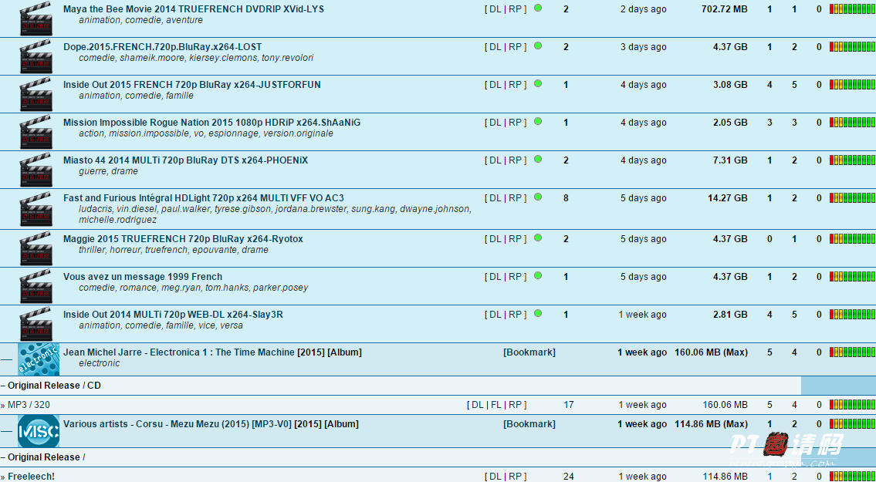Image resolution: width=876 pixels, height=482 pixels.
Task: Click the ratio bar on MP3 / 320 row
Action: tap(852, 405)
